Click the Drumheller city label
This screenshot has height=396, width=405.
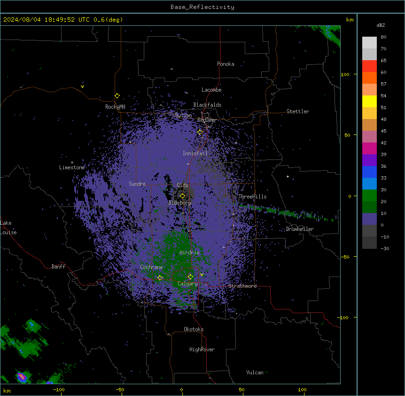point(300,229)
